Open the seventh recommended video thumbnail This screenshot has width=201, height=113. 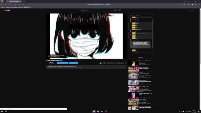coord(133,102)
